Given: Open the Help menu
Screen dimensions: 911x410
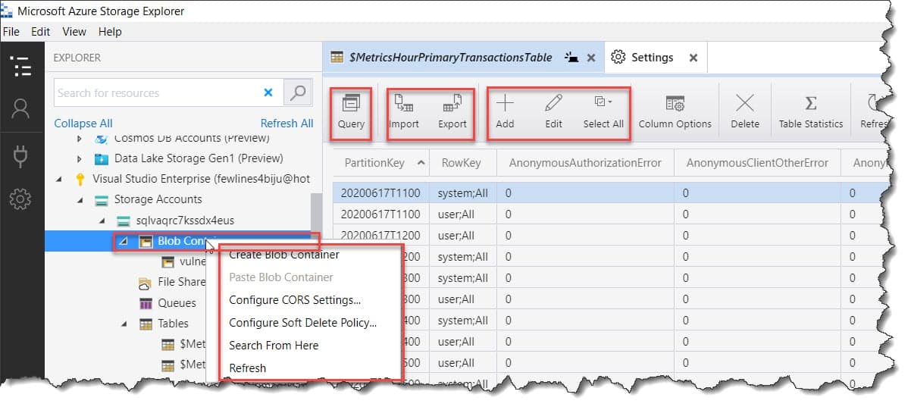Looking at the screenshot, I should pos(110,32).
